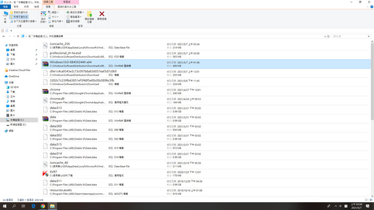Image resolution: width=374 pixels, height=210 pixels.
Task: Select the resources.assets file
Action: pos(206,192)
